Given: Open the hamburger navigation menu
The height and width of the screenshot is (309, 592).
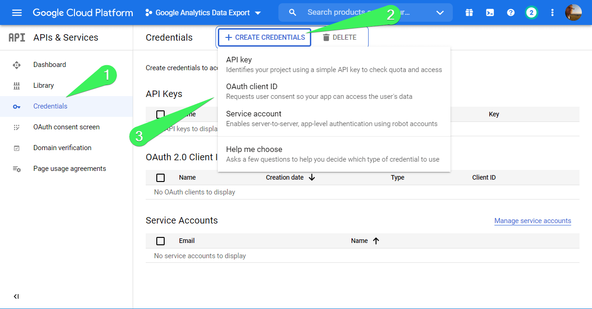Looking at the screenshot, I should point(17,12).
